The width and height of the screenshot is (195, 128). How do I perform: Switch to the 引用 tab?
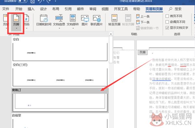(68, 9)
